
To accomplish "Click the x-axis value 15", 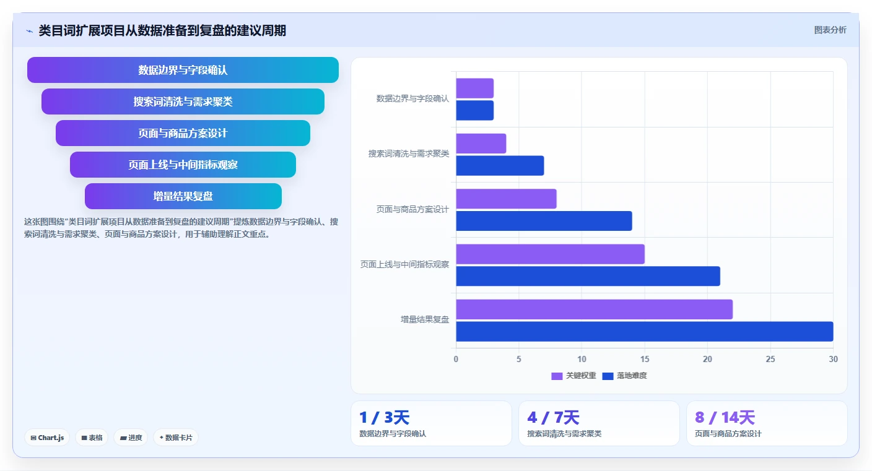I will coord(645,360).
